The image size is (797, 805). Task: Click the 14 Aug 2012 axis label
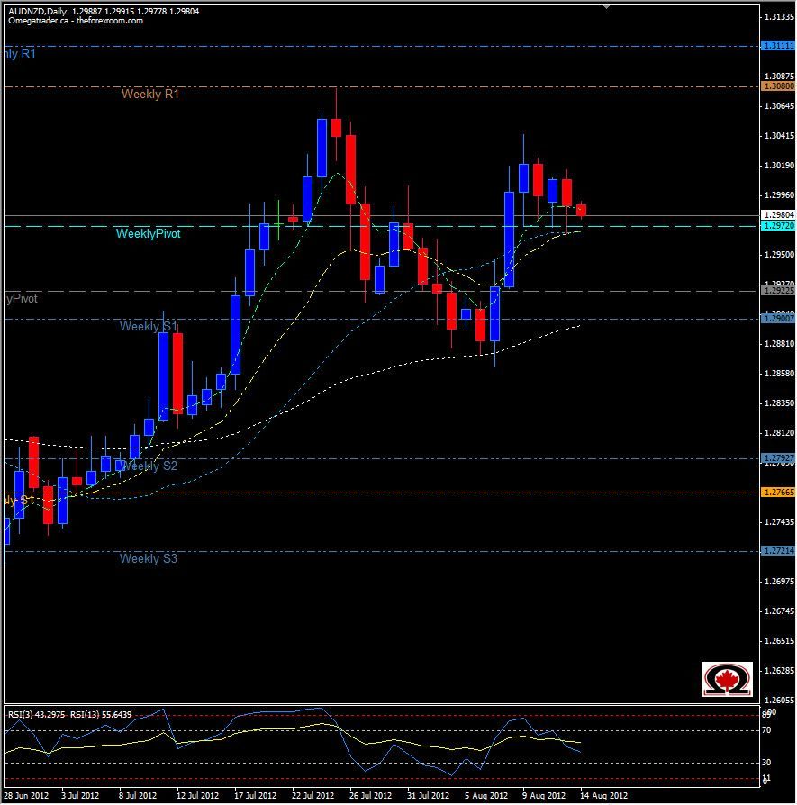click(x=603, y=797)
